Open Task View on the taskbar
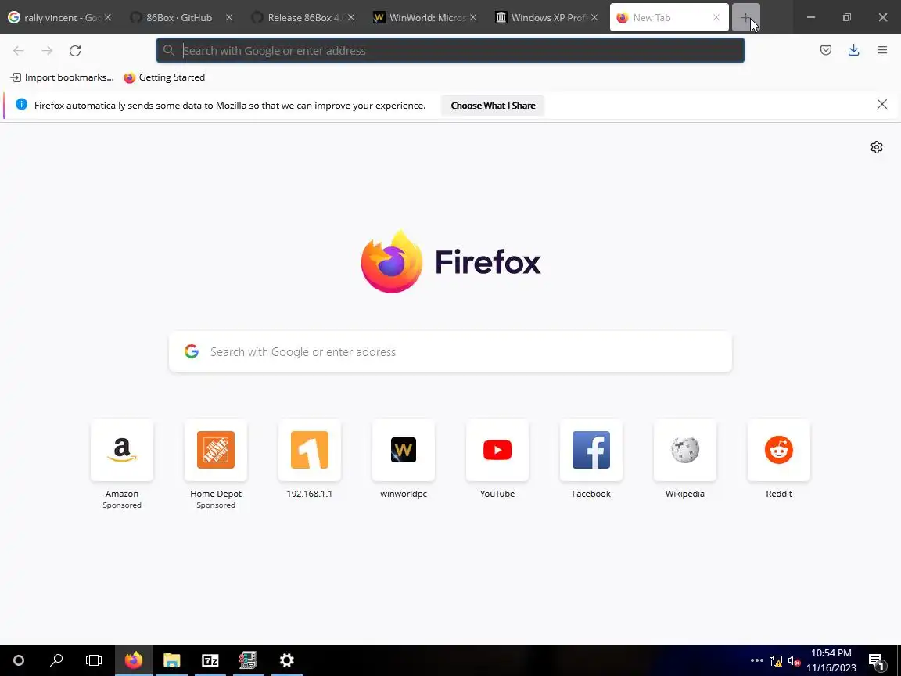 (94, 660)
